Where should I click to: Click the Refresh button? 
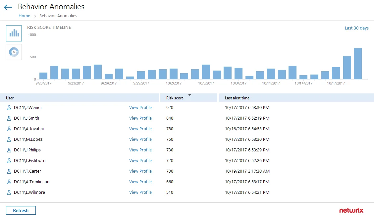click(21, 210)
